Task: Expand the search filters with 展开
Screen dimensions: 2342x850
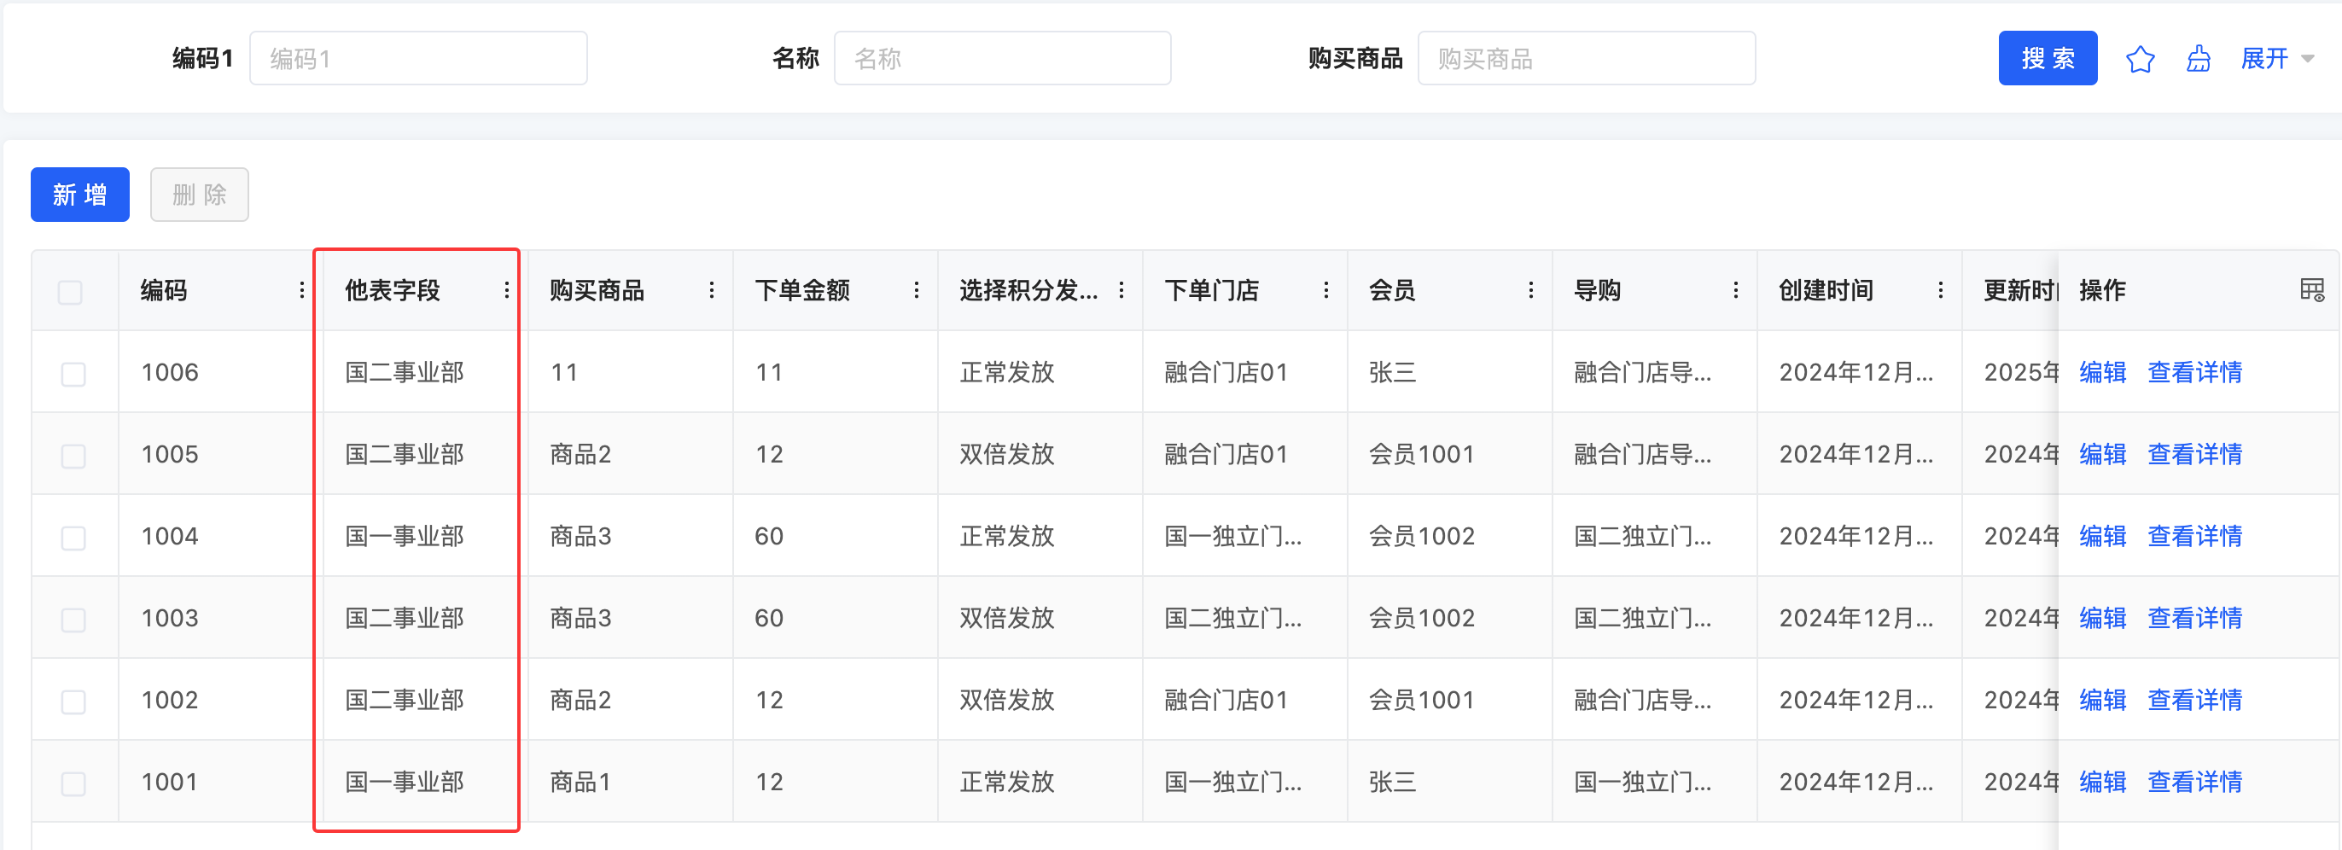Action: pos(2275,59)
